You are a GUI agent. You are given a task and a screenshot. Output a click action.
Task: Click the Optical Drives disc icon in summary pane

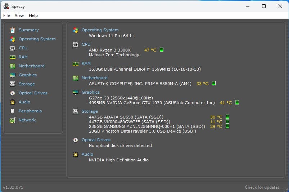coord(76,140)
